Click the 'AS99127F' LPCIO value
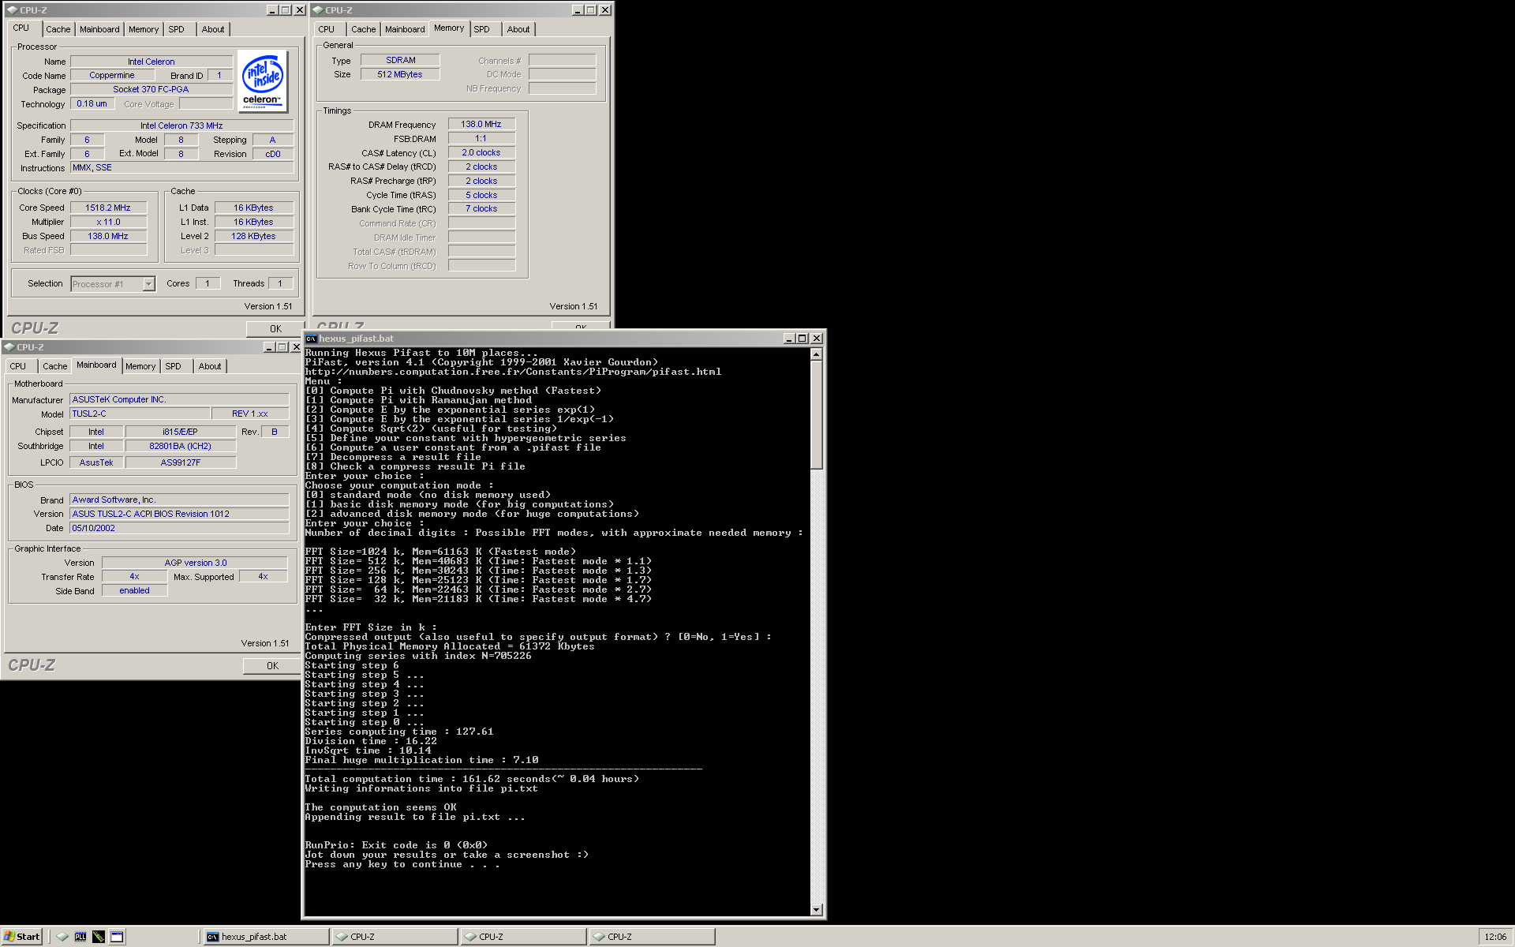 point(180,463)
